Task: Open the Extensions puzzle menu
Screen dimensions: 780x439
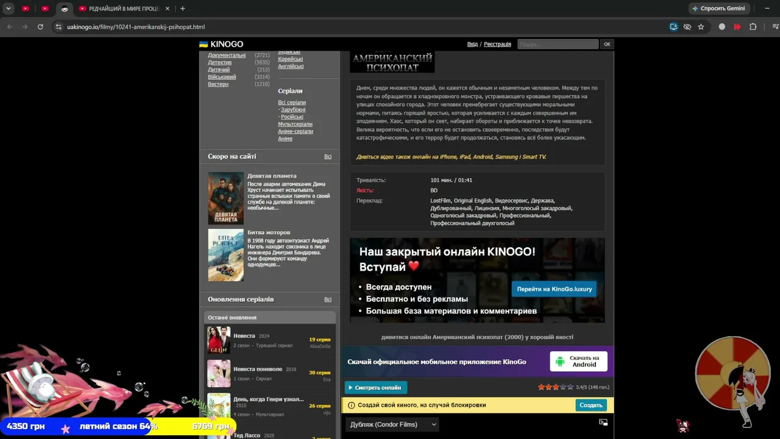Action: (x=753, y=27)
